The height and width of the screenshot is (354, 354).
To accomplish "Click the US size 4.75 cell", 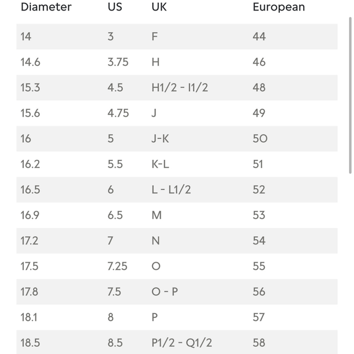I will point(118,113).
